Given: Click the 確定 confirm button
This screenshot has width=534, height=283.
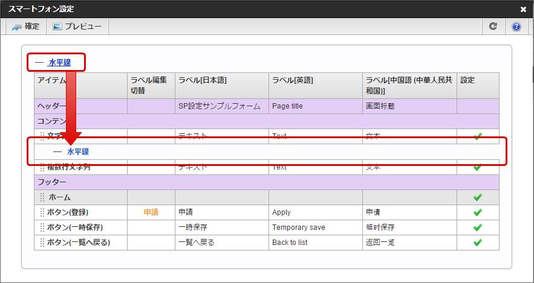Looking at the screenshot, I should [25, 27].
